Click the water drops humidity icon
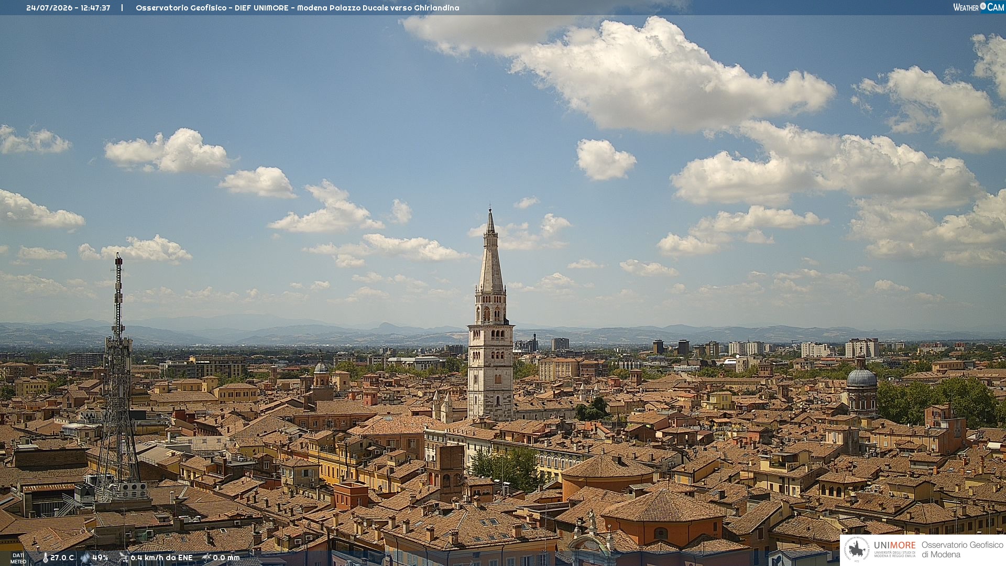Image resolution: width=1006 pixels, height=566 pixels. pyautogui.click(x=85, y=558)
